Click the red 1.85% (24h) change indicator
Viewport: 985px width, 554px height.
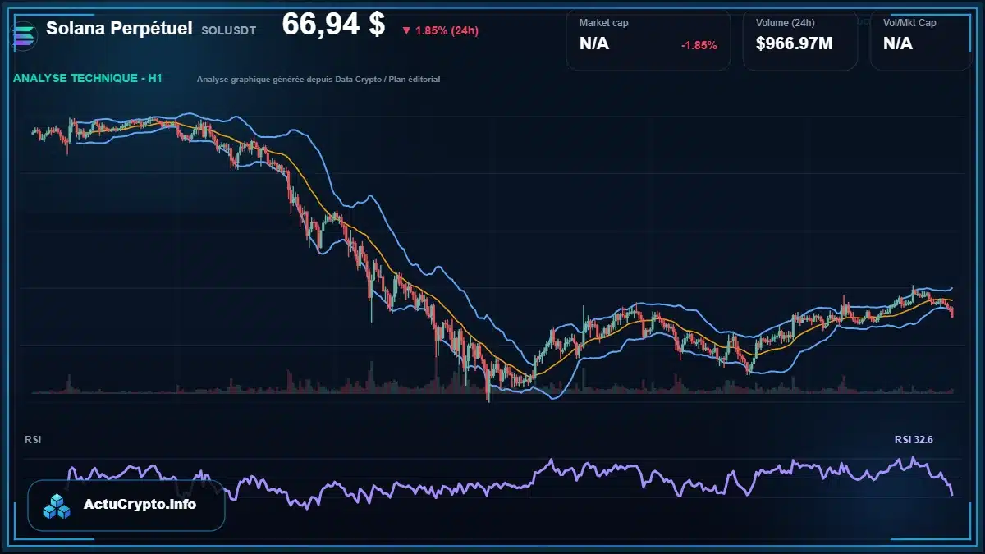coord(440,30)
